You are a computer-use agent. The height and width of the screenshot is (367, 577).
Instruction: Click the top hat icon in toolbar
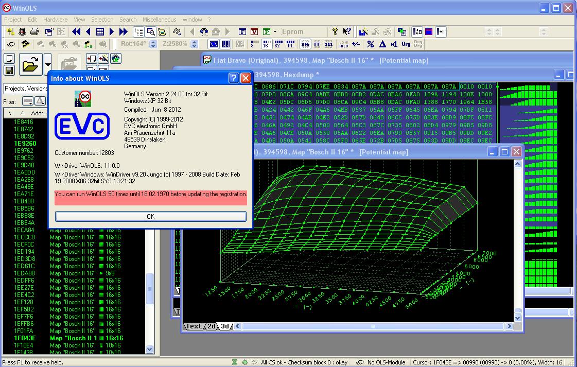tap(23, 32)
